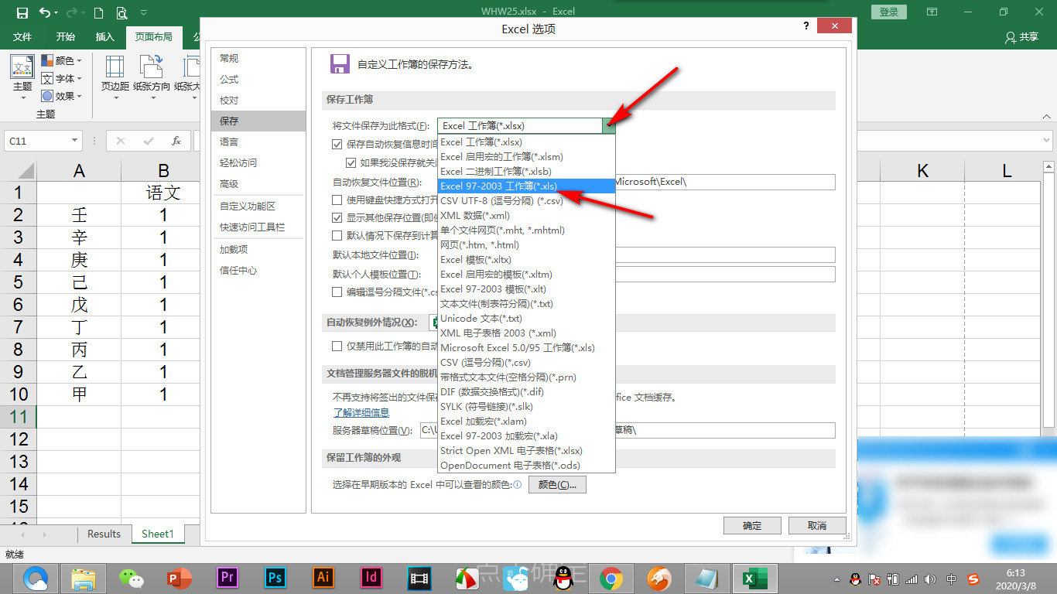This screenshot has width=1057, height=594.
Task: Uncheck 显示其他保存位置 checkbox
Action: pyautogui.click(x=337, y=218)
